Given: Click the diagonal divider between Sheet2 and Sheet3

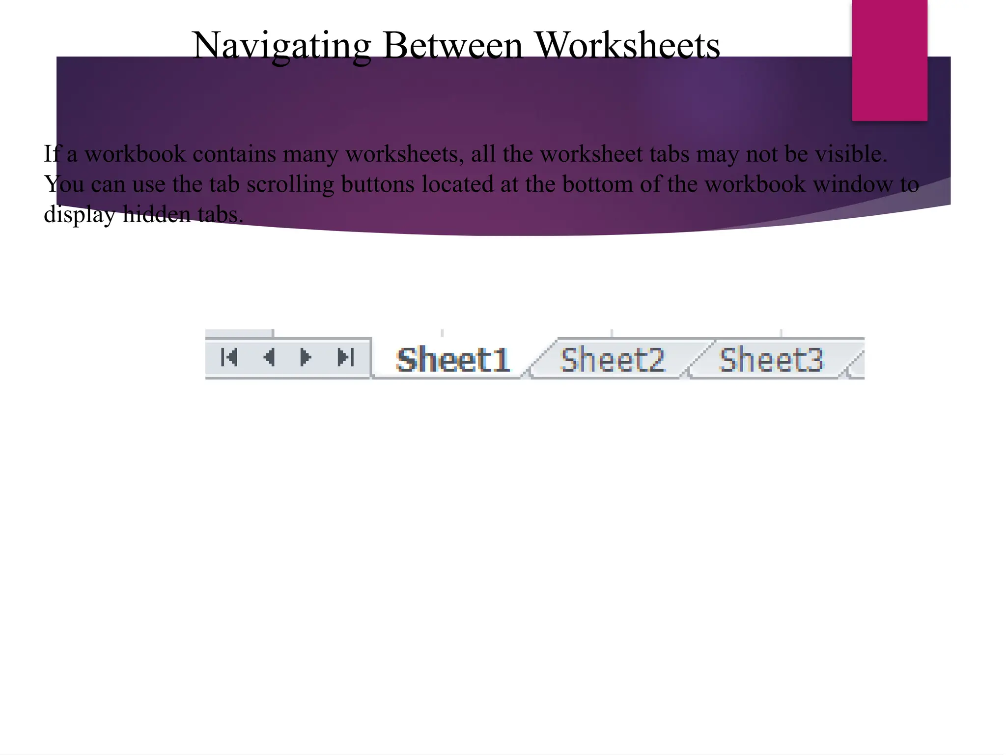Looking at the screenshot, I should [699, 358].
